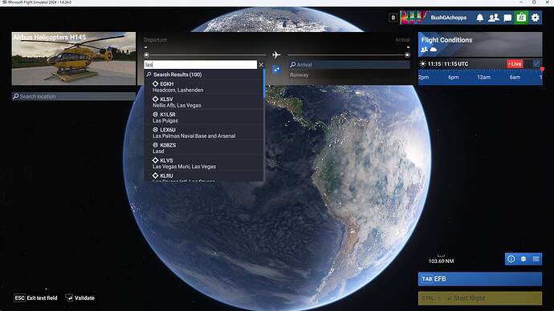Viewport: 554px width, 311px height.
Task: Select EGKH Headcorn, Lashenden result
Action: (204, 87)
